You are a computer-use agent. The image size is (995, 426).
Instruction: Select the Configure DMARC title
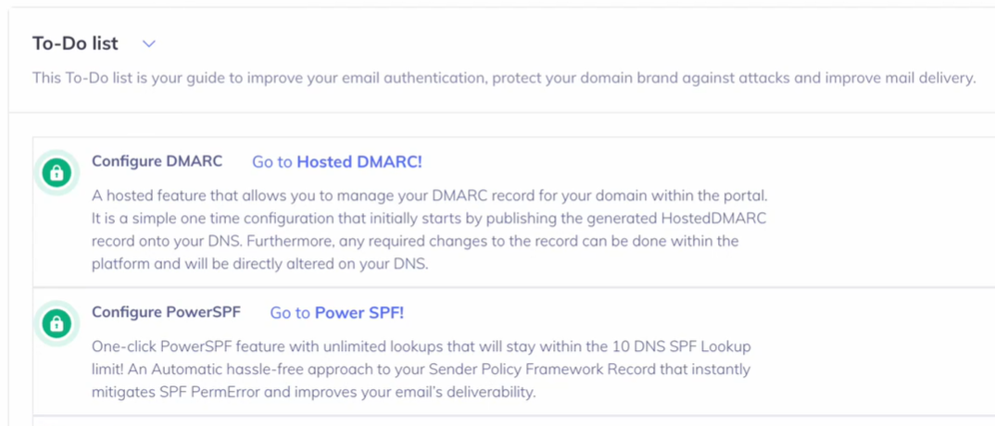tap(157, 161)
